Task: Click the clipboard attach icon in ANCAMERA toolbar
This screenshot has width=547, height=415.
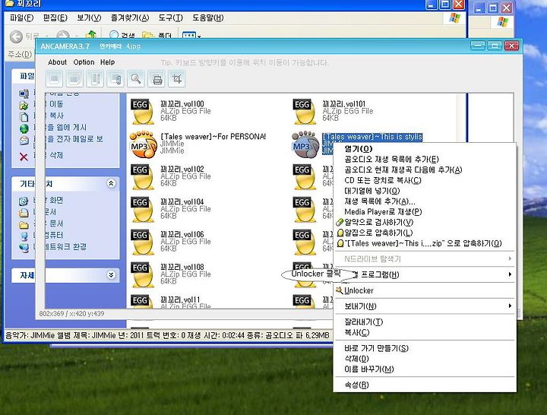Action: [115, 78]
